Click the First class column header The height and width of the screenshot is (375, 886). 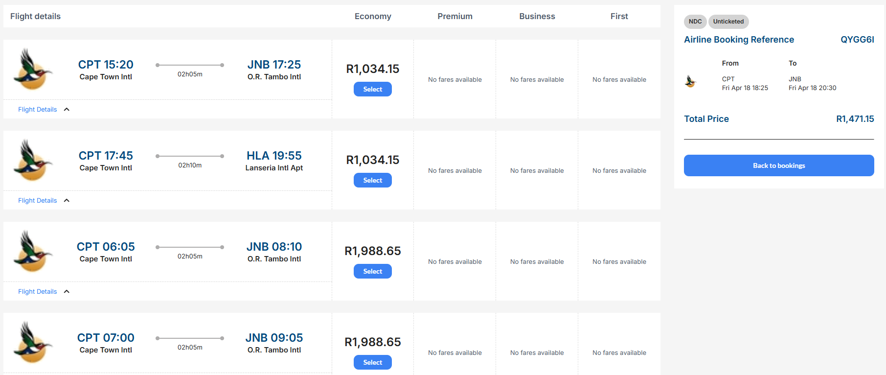(x=619, y=16)
